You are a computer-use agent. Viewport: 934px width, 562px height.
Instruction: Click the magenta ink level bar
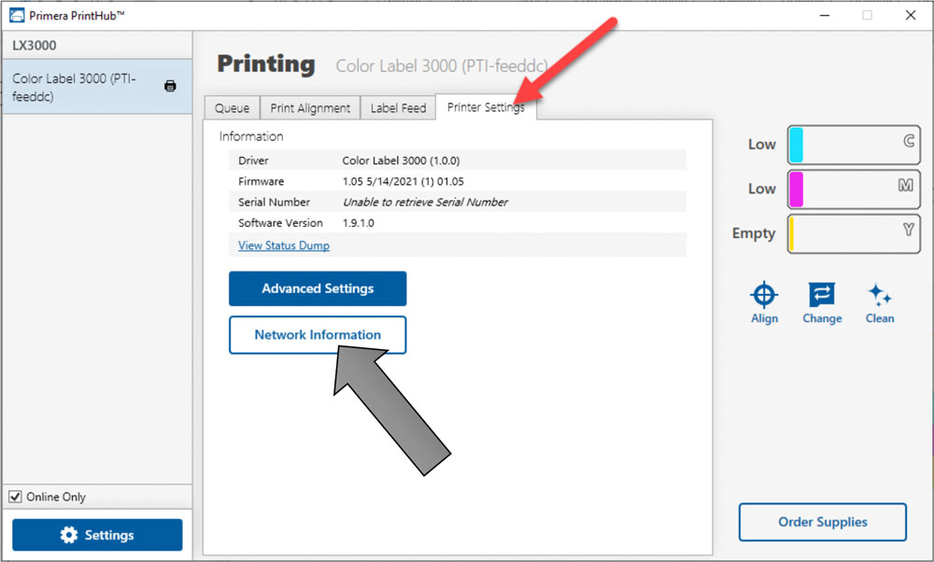pyautogui.click(x=854, y=190)
